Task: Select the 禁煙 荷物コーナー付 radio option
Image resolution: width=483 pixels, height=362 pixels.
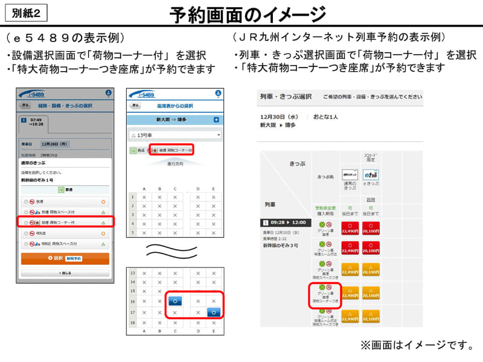Action: tap(26, 223)
